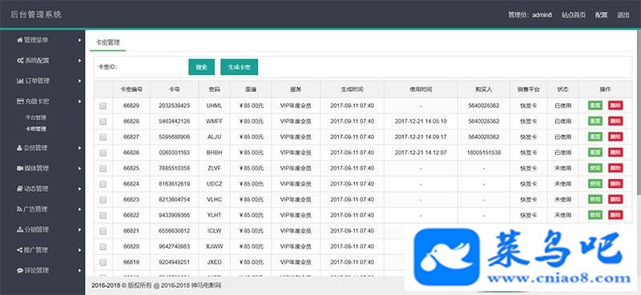
Task: Click the card icon beside 充值卡密
Action: (x=20, y=102)
